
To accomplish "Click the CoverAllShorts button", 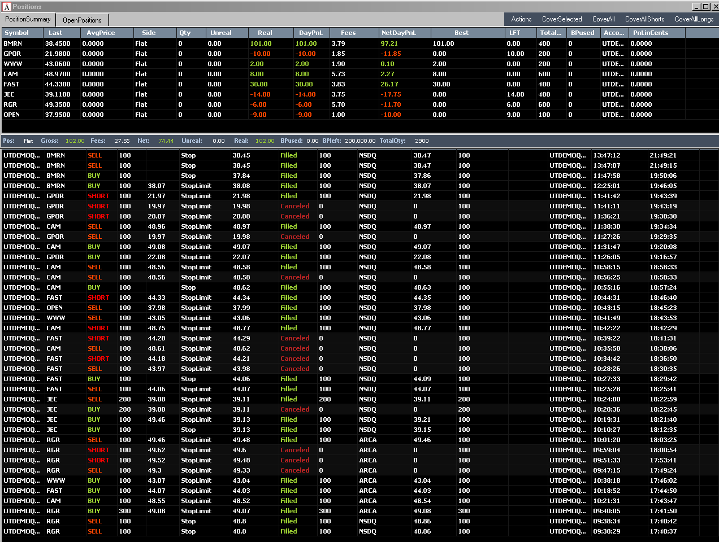I will click(644, 19).
